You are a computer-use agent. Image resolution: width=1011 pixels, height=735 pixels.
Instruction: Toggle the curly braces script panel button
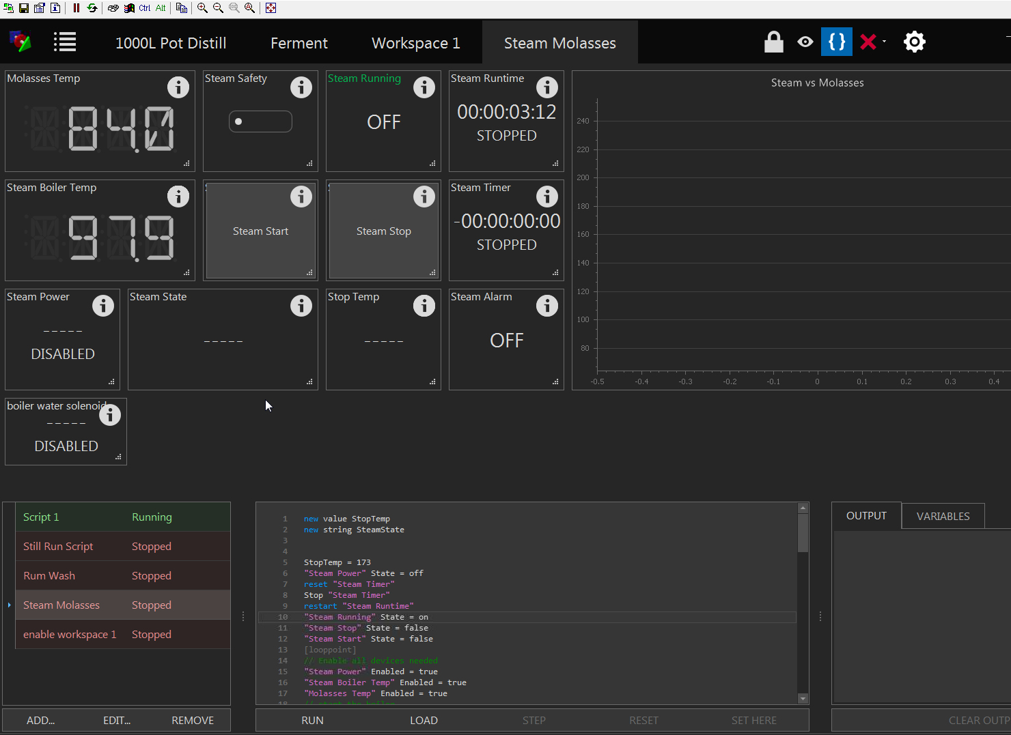[837, 42]
